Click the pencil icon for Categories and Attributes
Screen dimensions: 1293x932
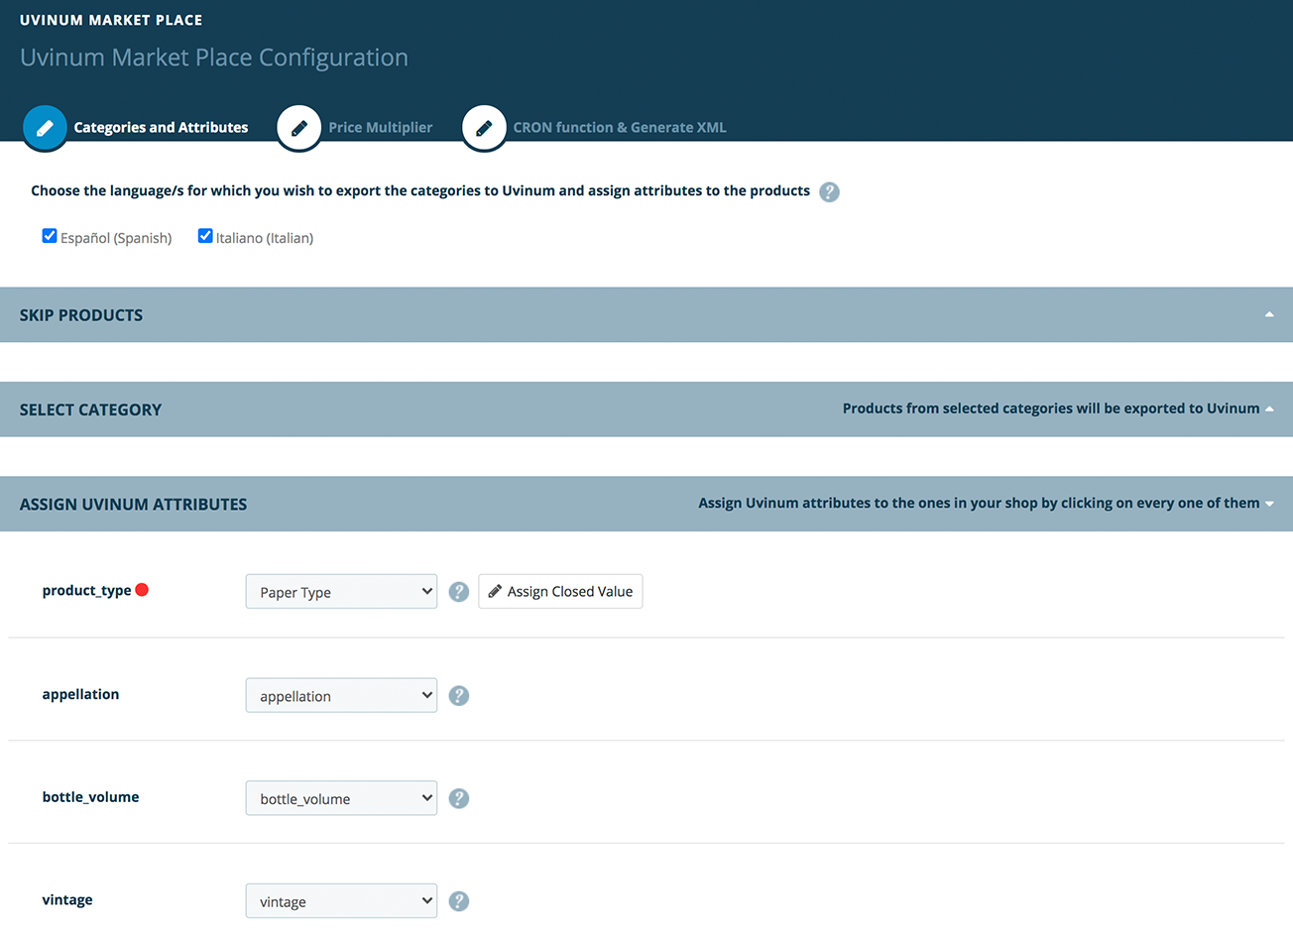pyautogui.click(x=45, y=128)
